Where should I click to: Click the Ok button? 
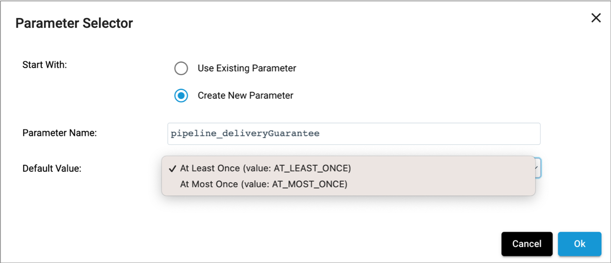pyautogui.click(x=580, y=244)
